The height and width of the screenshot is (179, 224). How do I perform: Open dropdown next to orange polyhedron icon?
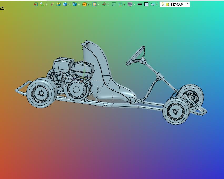point(88,4)
